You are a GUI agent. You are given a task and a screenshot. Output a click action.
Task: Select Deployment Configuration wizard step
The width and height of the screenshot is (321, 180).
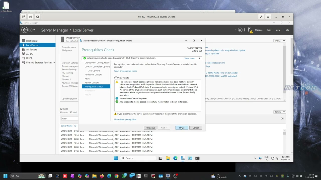(97, 62)
